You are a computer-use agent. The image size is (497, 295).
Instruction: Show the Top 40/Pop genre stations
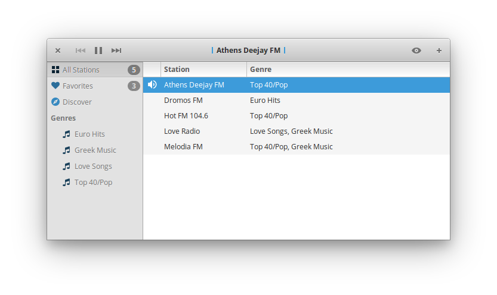click(93, 183)
